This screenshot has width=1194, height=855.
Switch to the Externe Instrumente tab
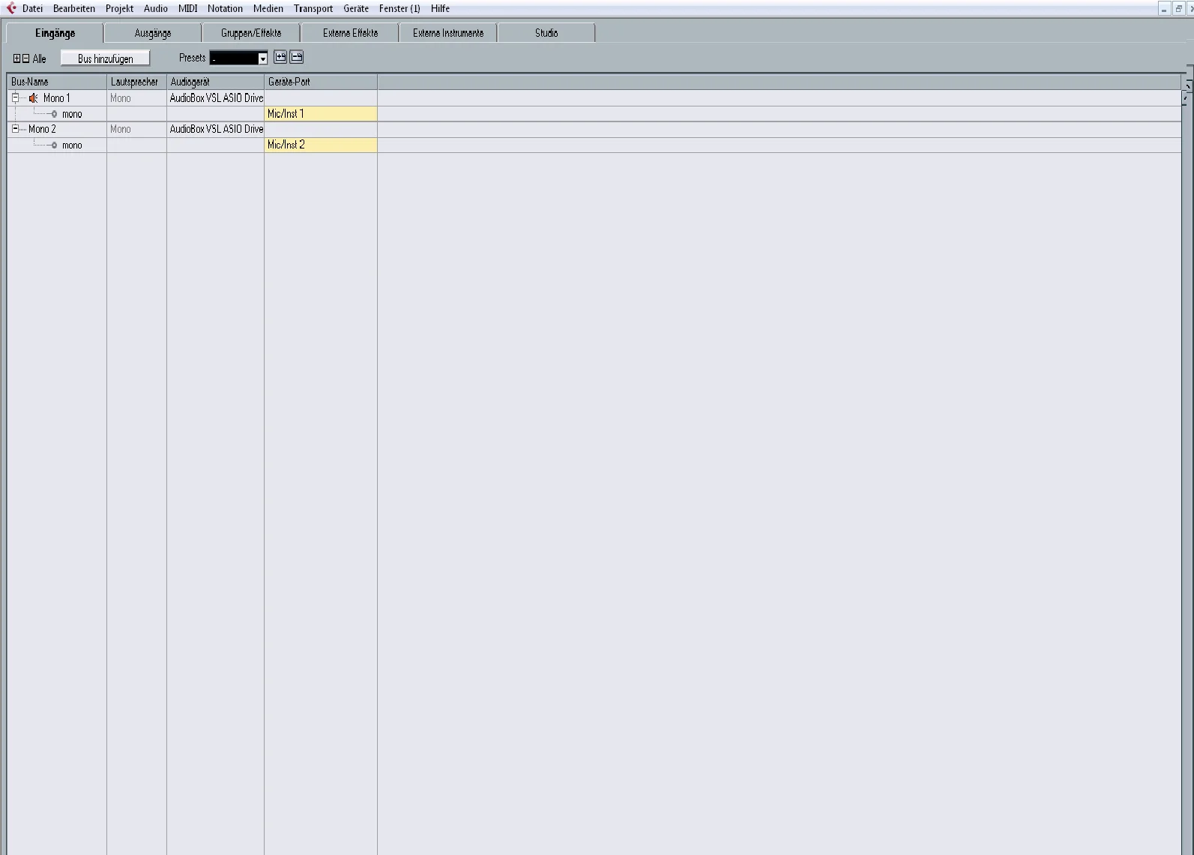coord(448,33)
